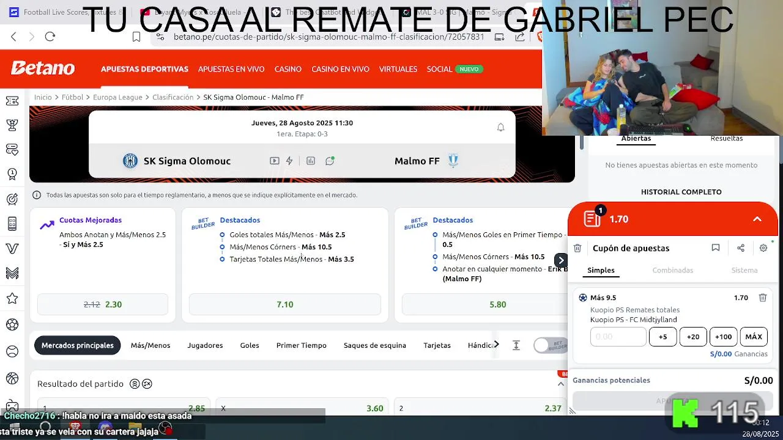Open the Virtuales section
This screenshot has width=783, height=440.
tap(398, 69)
